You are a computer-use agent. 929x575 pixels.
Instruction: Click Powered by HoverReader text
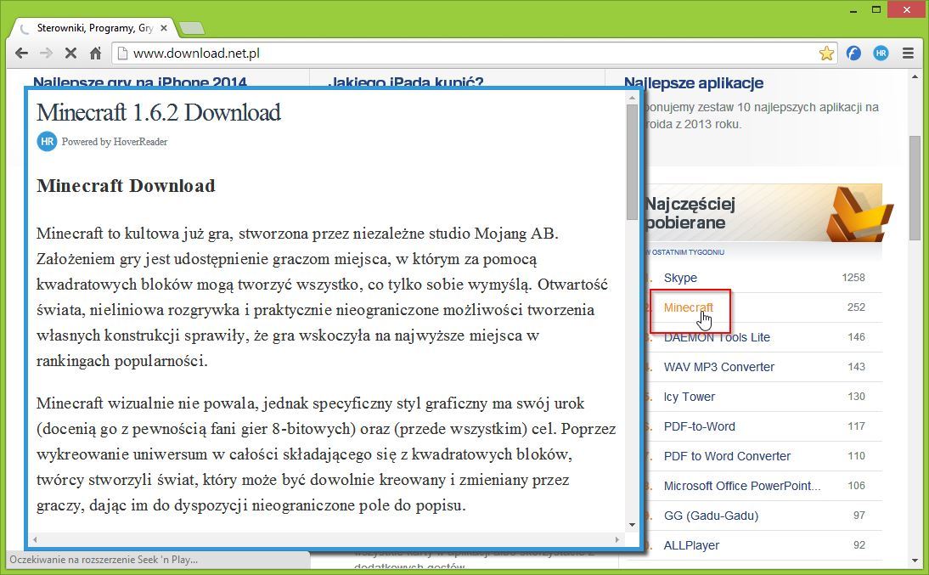(x=115, y=142)
